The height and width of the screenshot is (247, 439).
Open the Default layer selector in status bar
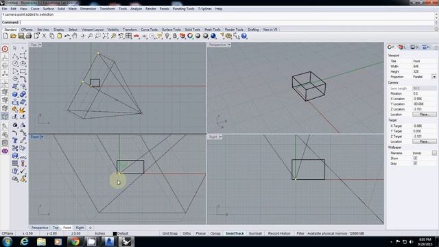click(x=123, y=233)
